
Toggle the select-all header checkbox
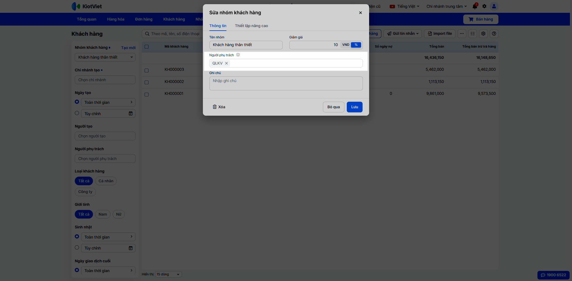pos(147,47)
